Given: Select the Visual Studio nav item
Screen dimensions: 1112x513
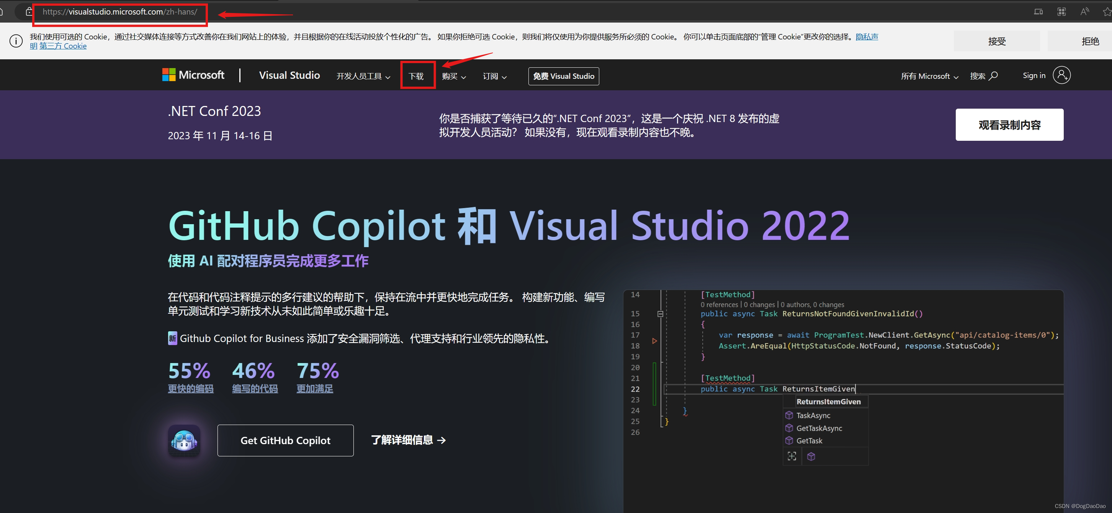Looking at the screenshot, I should point(289,75).
